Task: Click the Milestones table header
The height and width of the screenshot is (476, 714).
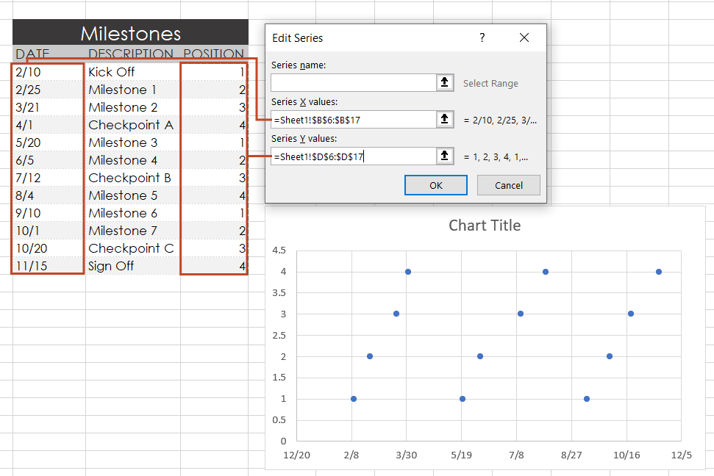Action: click(129, 33)
